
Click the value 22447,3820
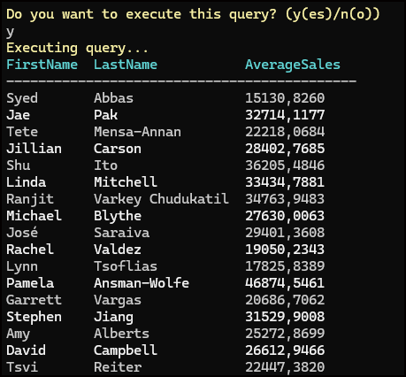285,367
